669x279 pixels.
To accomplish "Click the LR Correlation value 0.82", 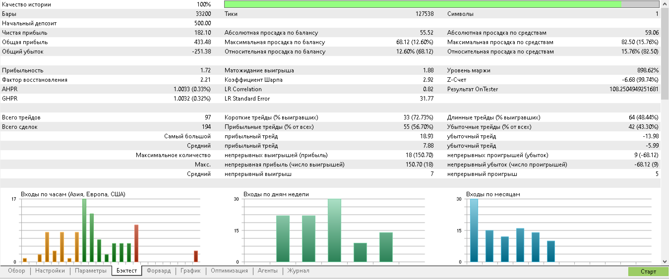I will coord(428,89).
